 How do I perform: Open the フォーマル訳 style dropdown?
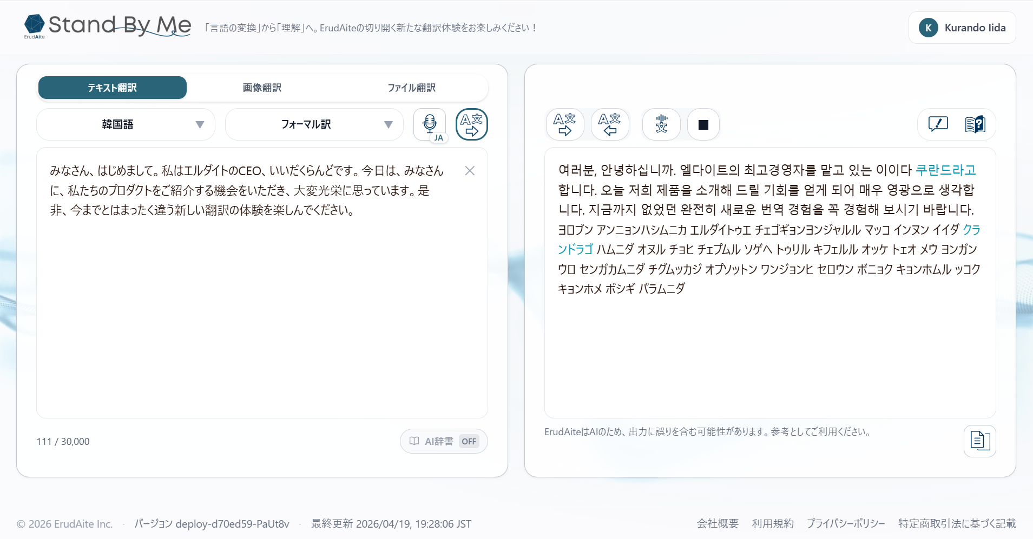pyautogui.click(x=314, y=124)
